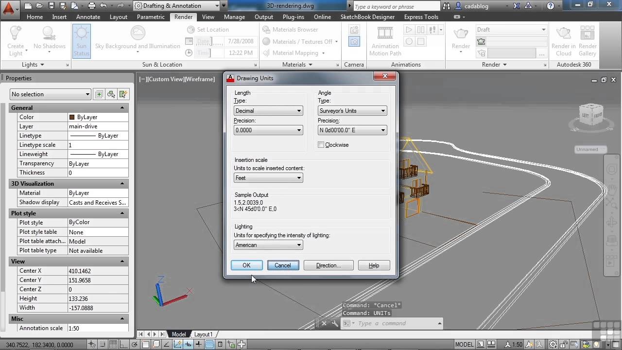This screenshot has height=350, width=622.
Task: Click the Render teapot icon
Action: tap(461, 34)
